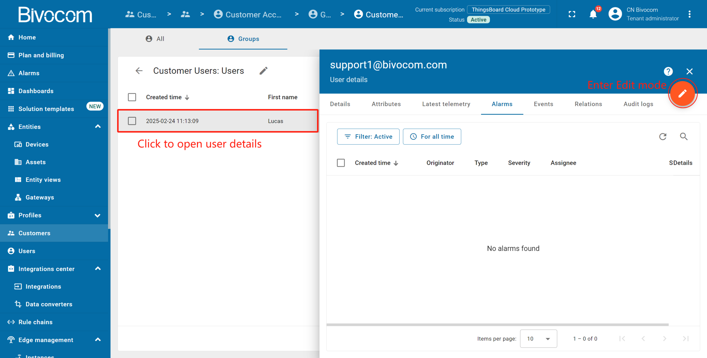The width and height of the screenshot is (707, 358).
Task: Open the three-dot user menu
Action: point(689,14)
